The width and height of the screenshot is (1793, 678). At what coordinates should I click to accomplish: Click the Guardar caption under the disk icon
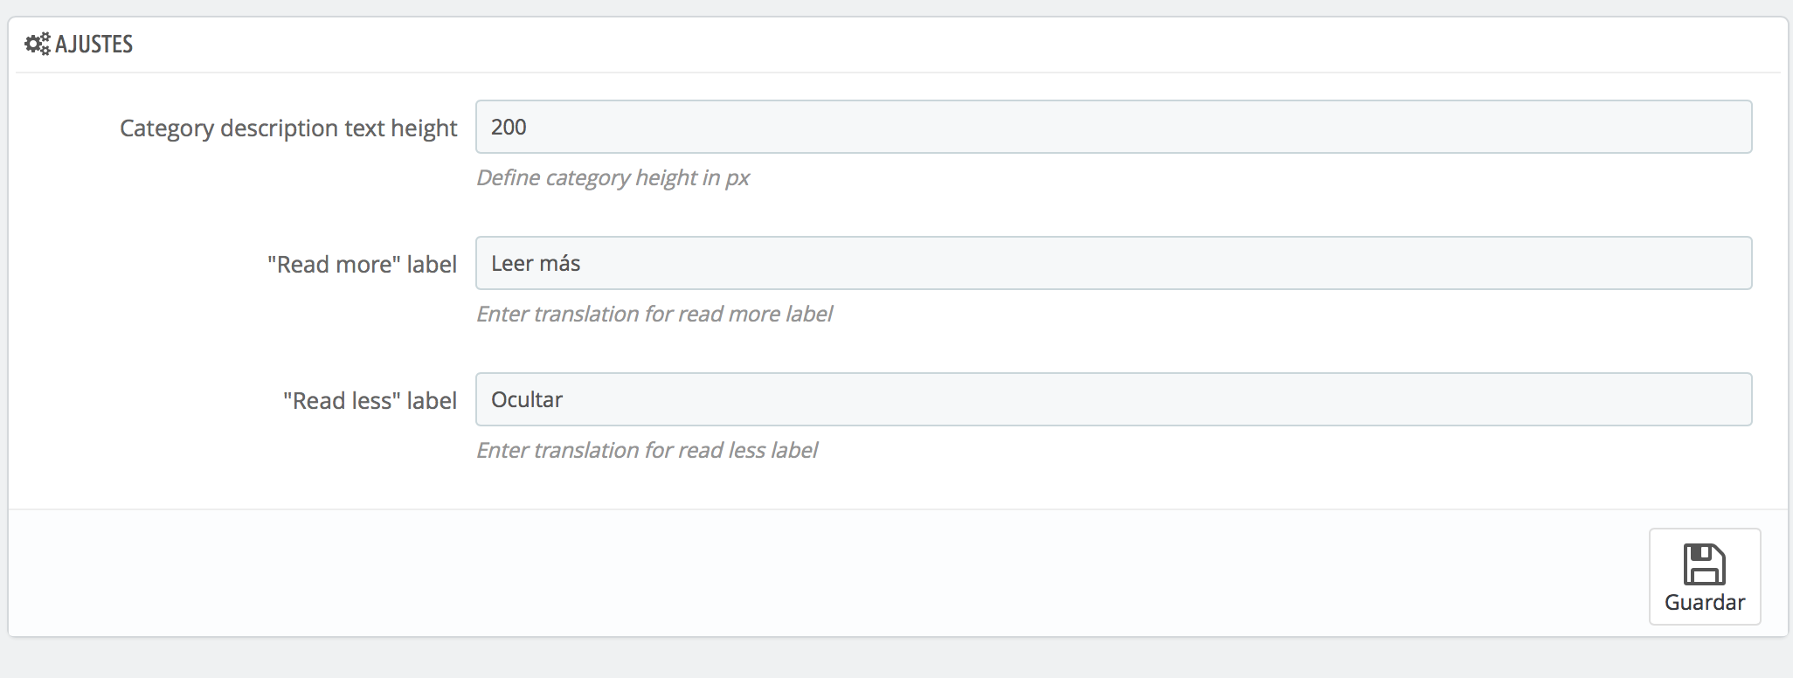tap(1704, 603)
